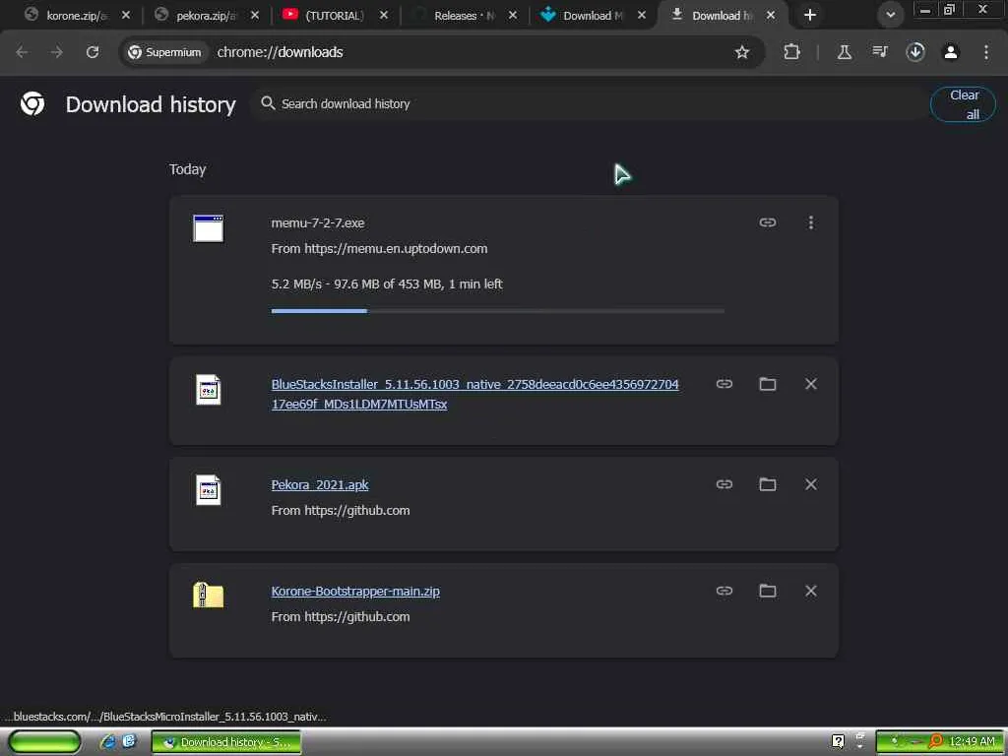
Task: Launch Internet Explorer from quick launch
Action: [108, 742]
